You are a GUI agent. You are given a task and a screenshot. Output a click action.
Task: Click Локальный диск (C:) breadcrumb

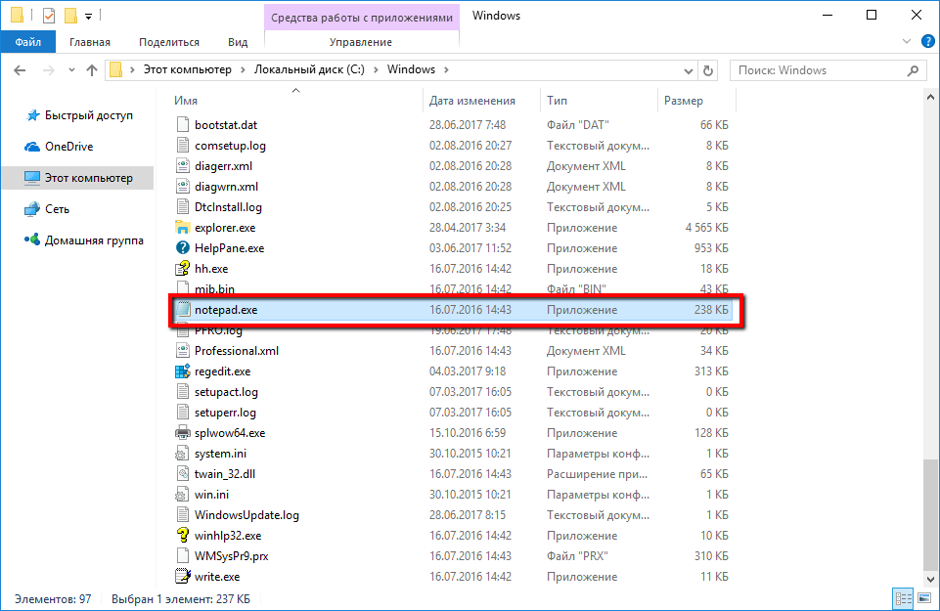[309, 69]
